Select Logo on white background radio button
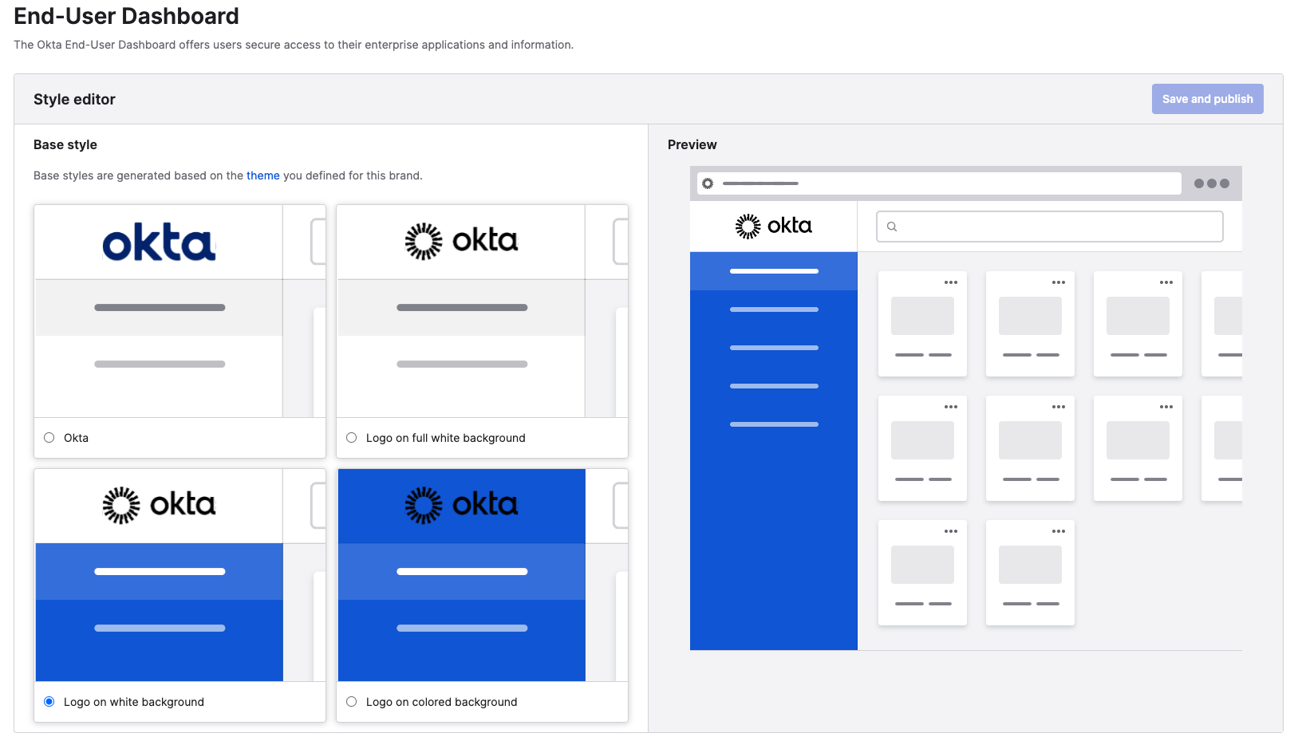Screen dimensions: 1302x741 coord(49,702)
